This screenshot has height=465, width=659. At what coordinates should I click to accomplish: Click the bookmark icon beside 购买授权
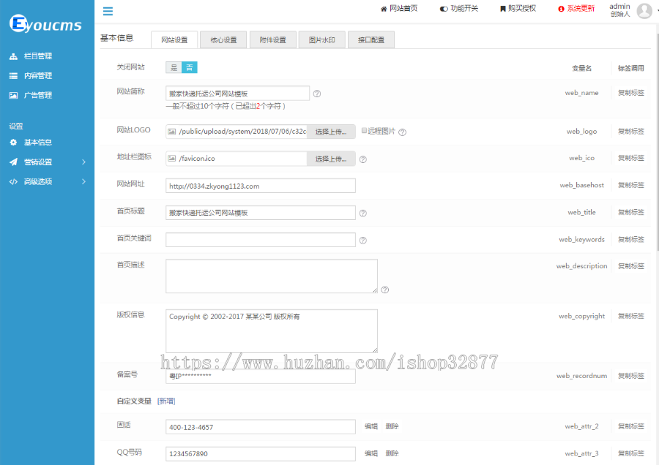(x=502, y=9)
